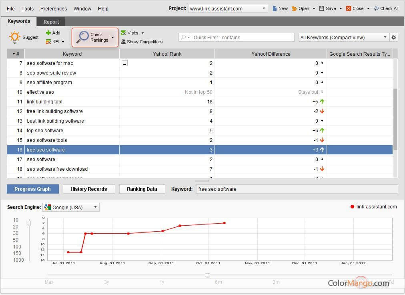Click the New project document icon

tap(275, 8)
